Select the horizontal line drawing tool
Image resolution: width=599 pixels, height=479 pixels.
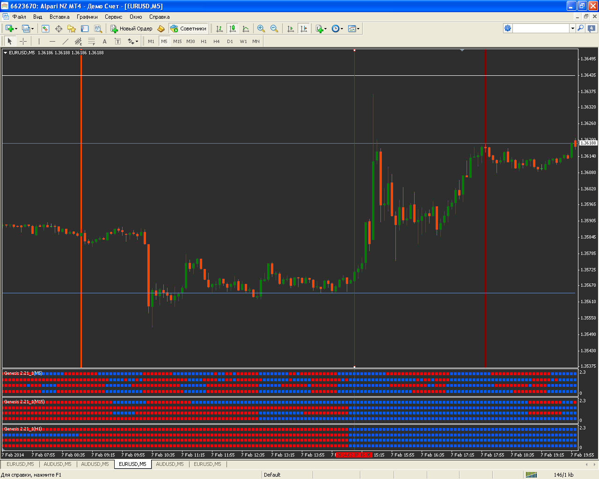click(52, 41)
